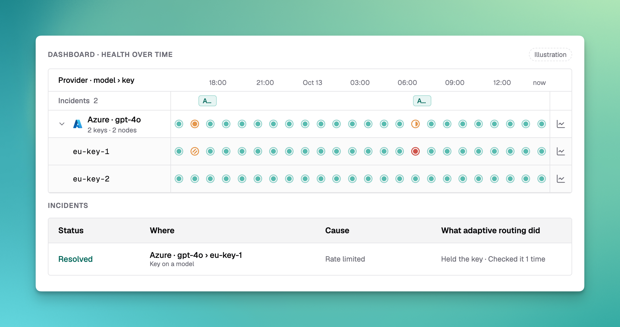Open incident Azure · gpt-4o › eu-key-1
This screenshot has height=327, width=620.
[x=196, y=255]
